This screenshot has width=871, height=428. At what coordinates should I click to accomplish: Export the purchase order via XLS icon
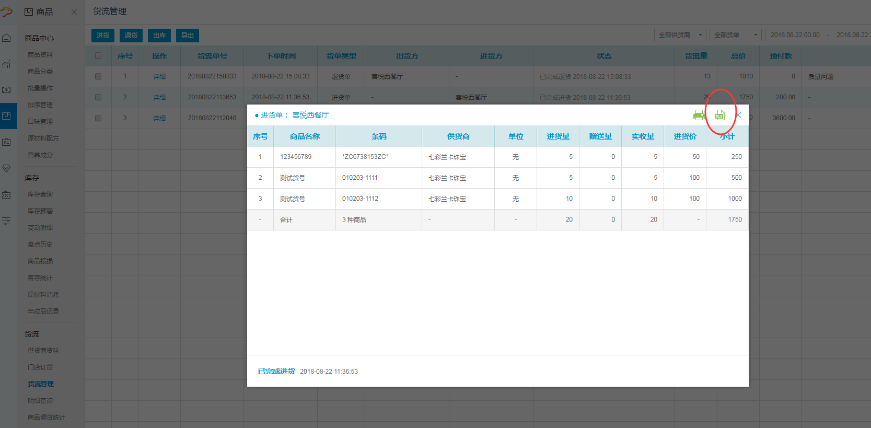click(719, 115)
